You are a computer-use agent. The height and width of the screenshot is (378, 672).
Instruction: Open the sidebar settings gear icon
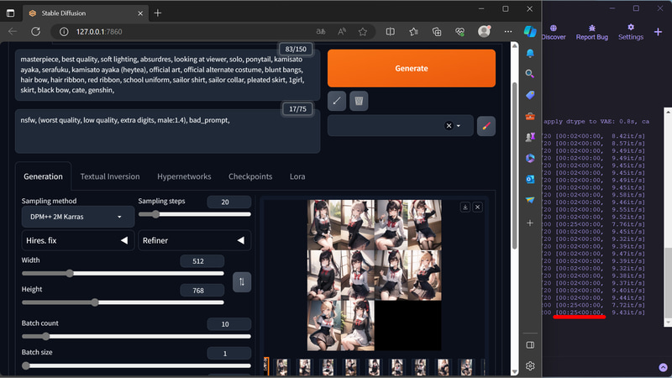530,365
